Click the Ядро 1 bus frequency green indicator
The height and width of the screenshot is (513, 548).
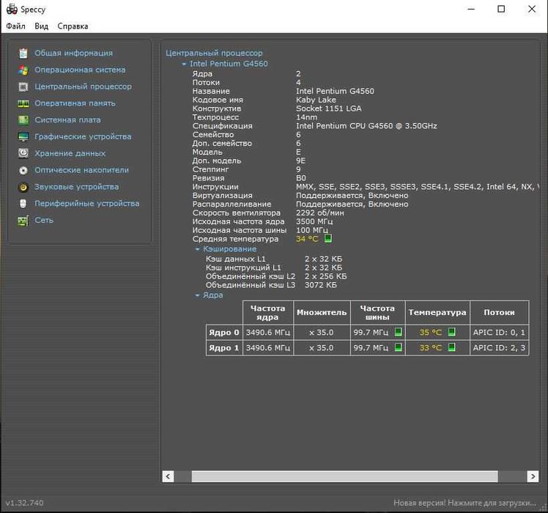(x=398, y=347)
